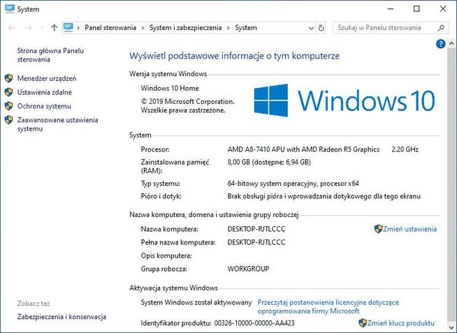Image resolution: width=457 pixels, height=333 pixels.
Task: Go back with the back arrow
Action: tap(12, 28)
